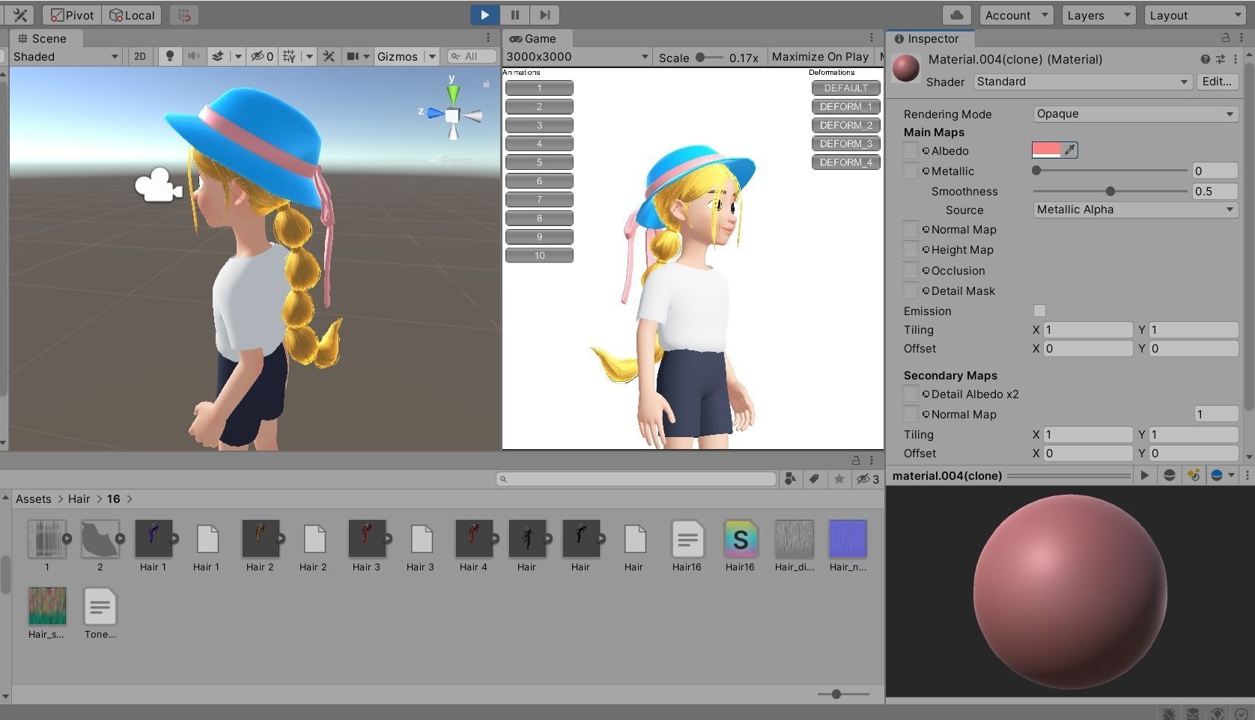Advance one frame with the Step button

(x=545, y=15)
